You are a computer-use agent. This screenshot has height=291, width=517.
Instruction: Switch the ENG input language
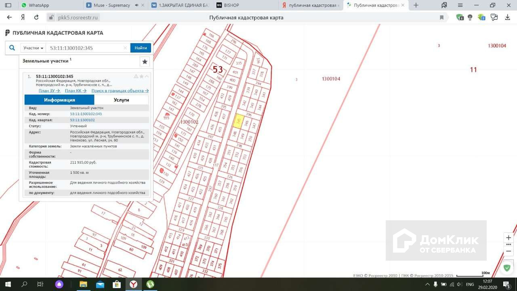[x=470, y=285]
